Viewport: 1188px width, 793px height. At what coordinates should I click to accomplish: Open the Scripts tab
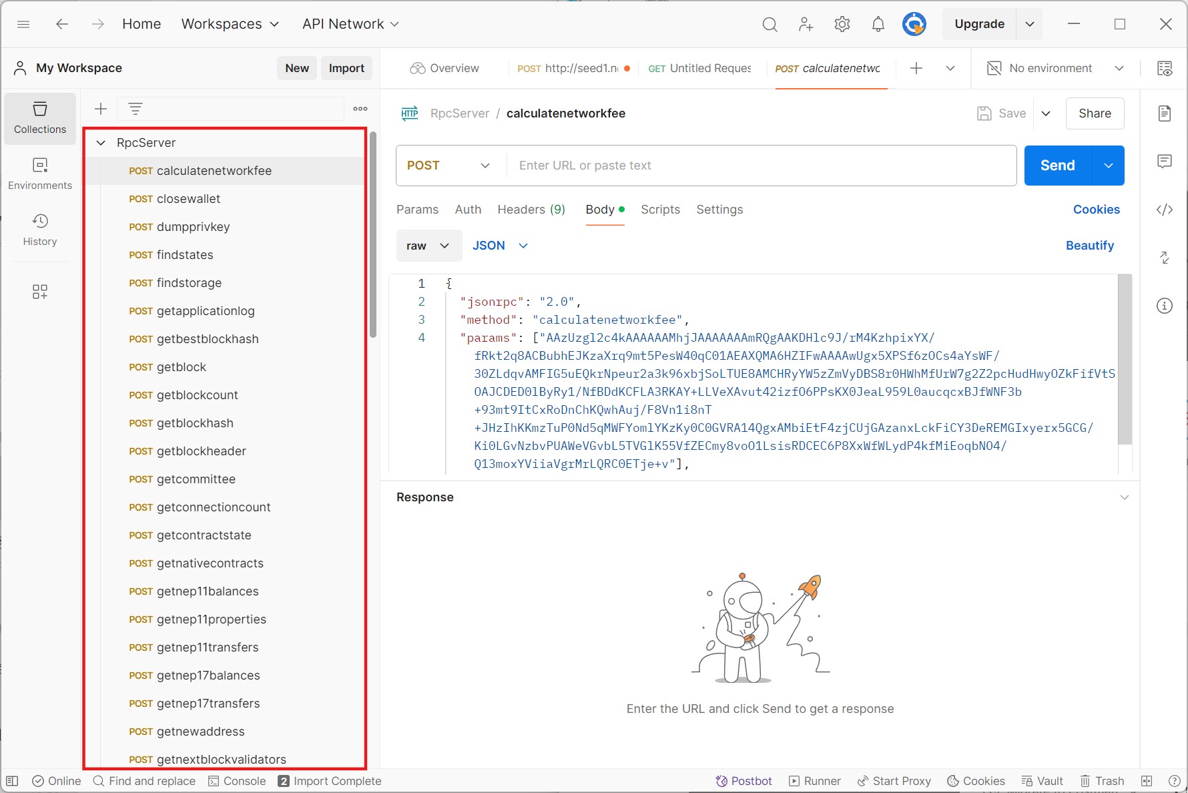(661, 210)
